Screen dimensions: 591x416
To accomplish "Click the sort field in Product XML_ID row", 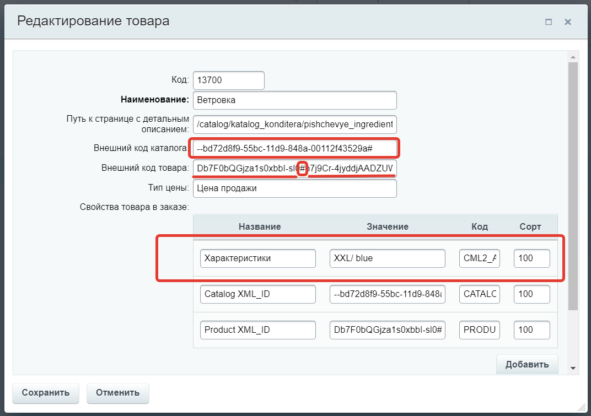I will click(x=531, y=329).
